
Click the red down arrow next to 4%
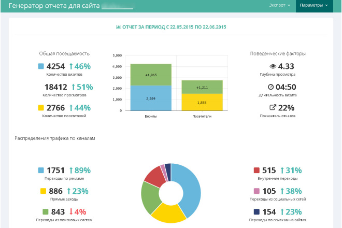[71, 211]
